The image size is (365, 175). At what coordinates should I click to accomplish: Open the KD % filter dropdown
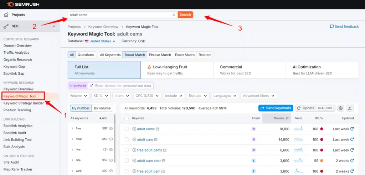[x=101, y=96]
